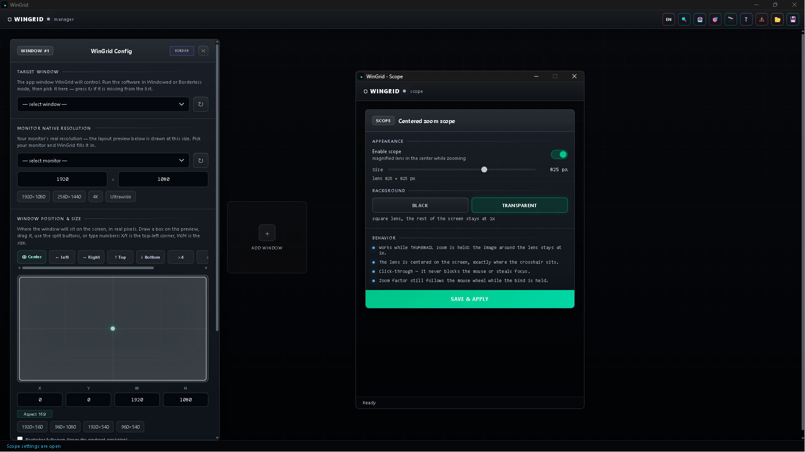Apply the 960×1080 size preset
This screenshot has width=805, height=452.
(65, 427)
